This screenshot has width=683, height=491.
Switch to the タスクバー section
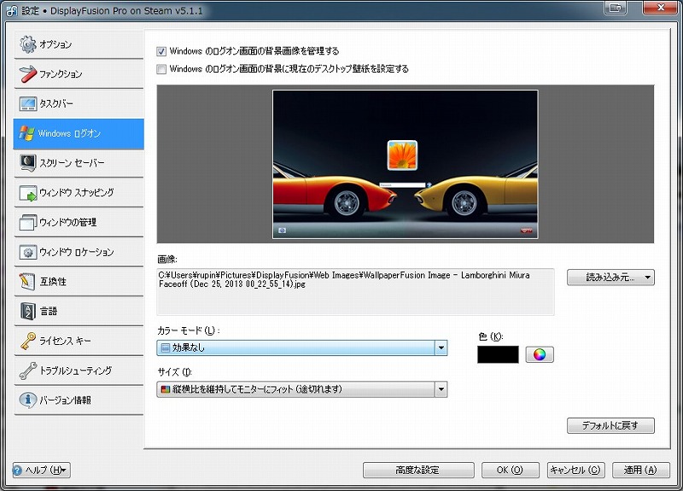[79, 103]
